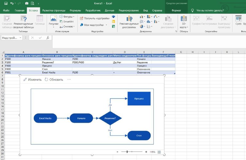Switch to the Разработчик tab
The image size is (246, 160).
[x=93, y=10]
